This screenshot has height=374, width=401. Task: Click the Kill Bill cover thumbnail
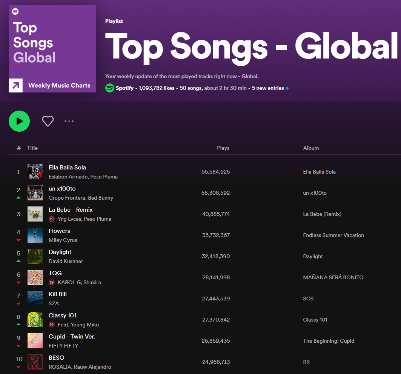click(35, 299)
